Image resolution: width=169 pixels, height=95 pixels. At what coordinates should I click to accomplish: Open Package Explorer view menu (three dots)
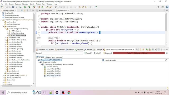tap(27, 11)
